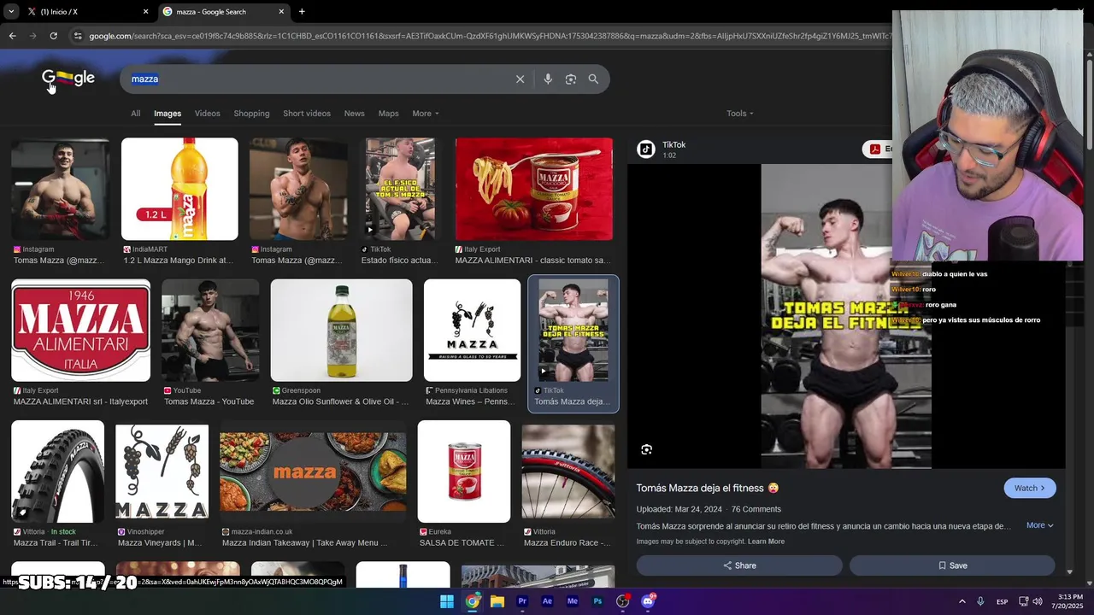Open Premiere Pro from the taskbar
Image resolution: width=1094 pixels, height=615 pixels.
point(522,601)
